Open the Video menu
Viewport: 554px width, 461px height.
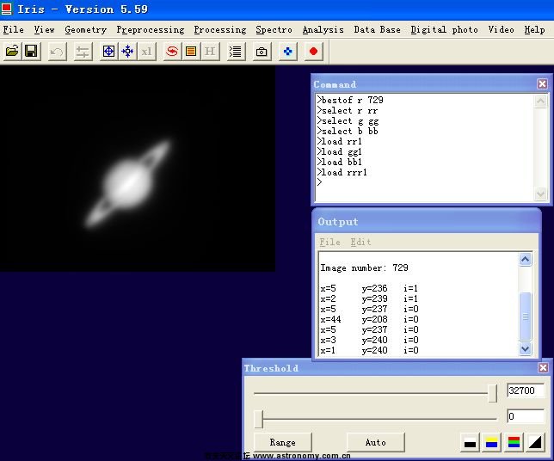501,30
